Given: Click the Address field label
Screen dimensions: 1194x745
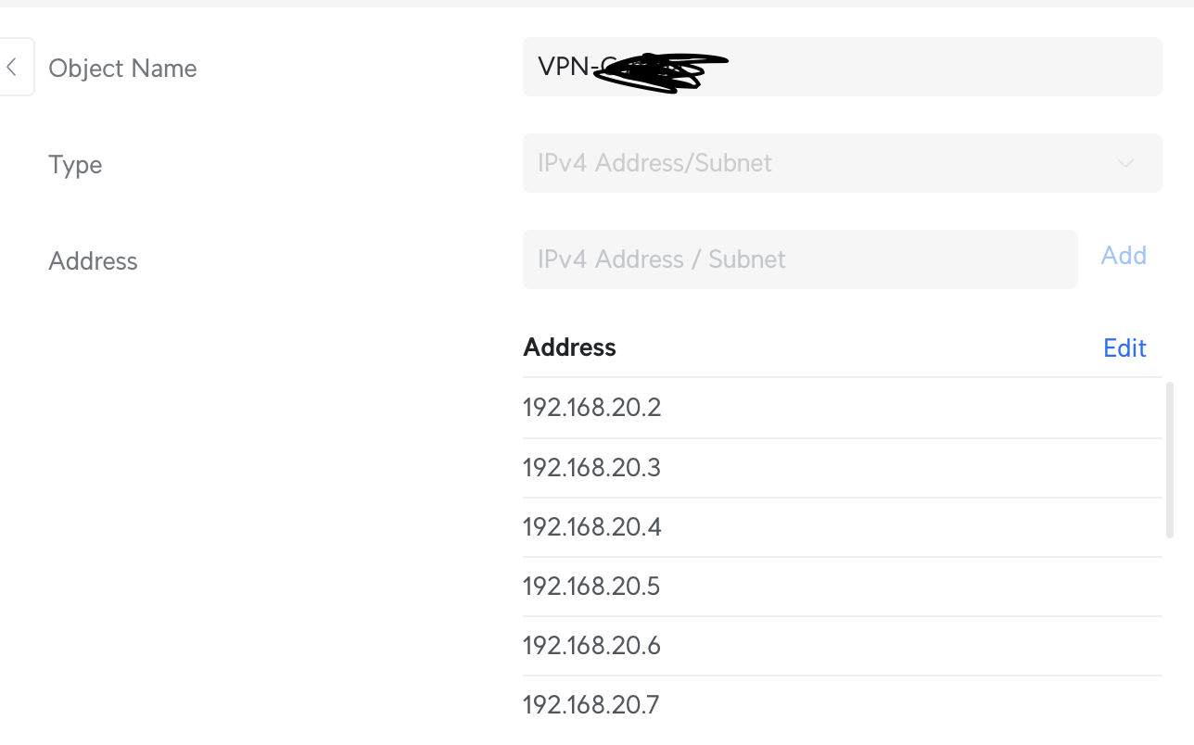Looking at the screenshot, I should 93,261.
